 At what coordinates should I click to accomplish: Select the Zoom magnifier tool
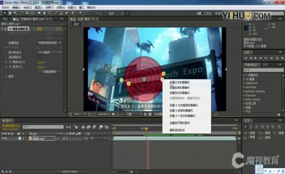16,13
